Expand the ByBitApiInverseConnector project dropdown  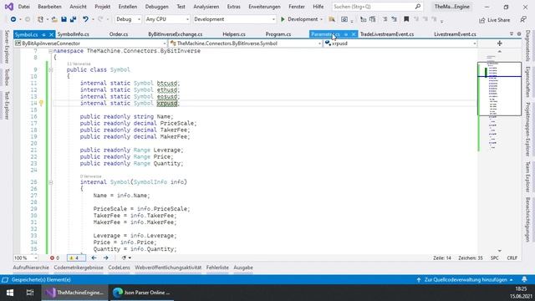(x=90, y=43)
